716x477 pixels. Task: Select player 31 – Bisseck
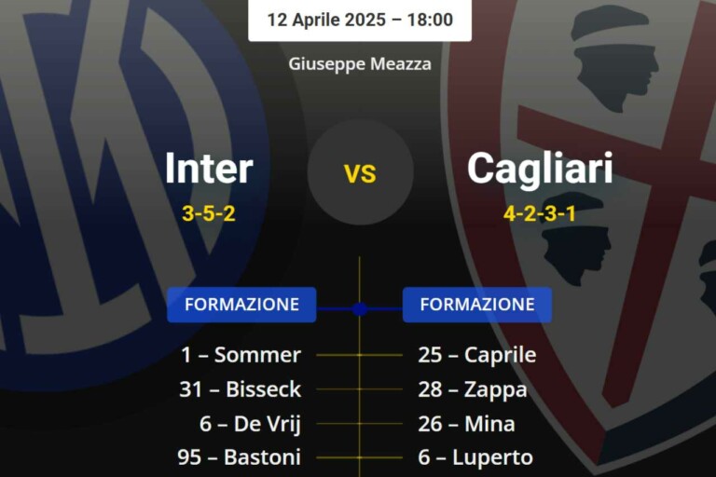tap(241, 389)
